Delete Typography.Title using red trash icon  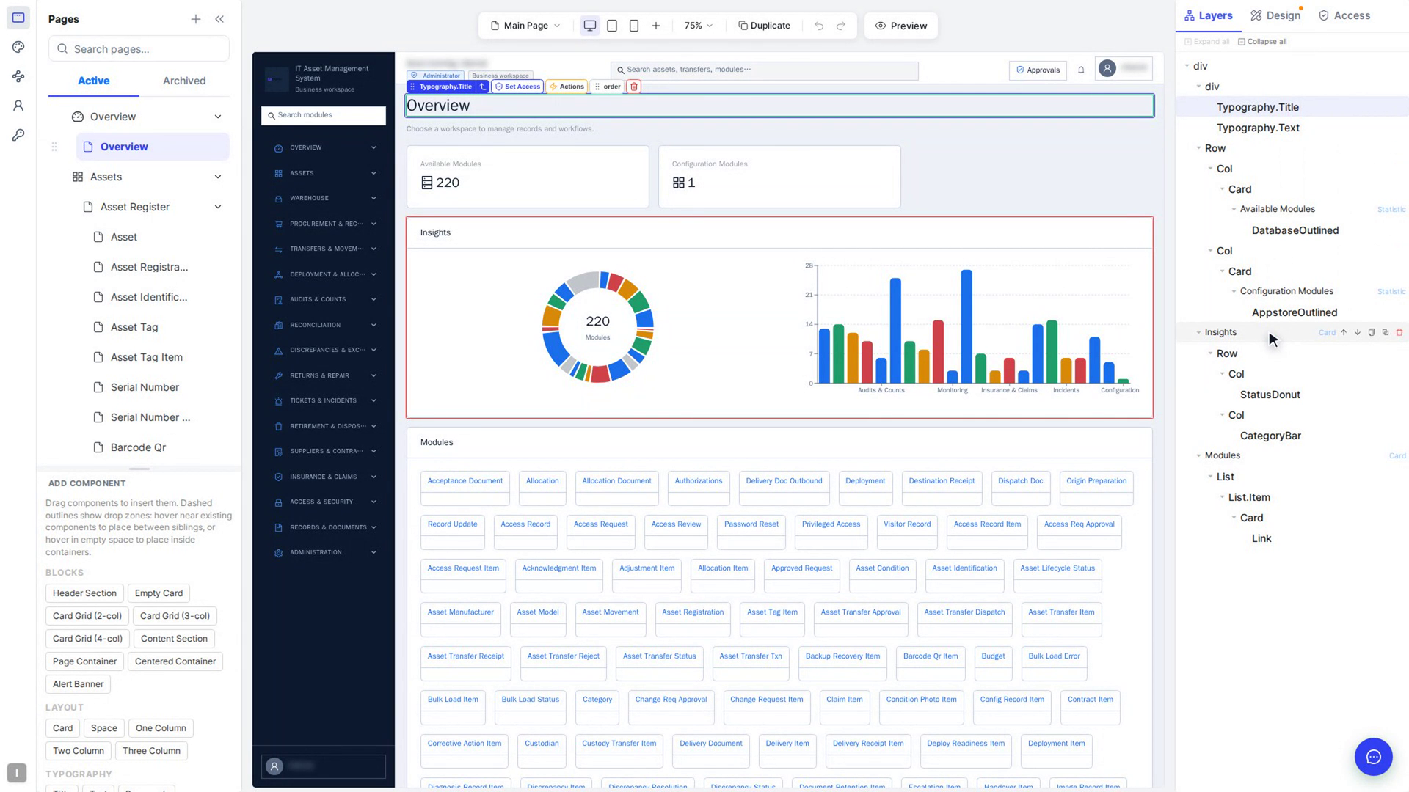click(634, 87)
